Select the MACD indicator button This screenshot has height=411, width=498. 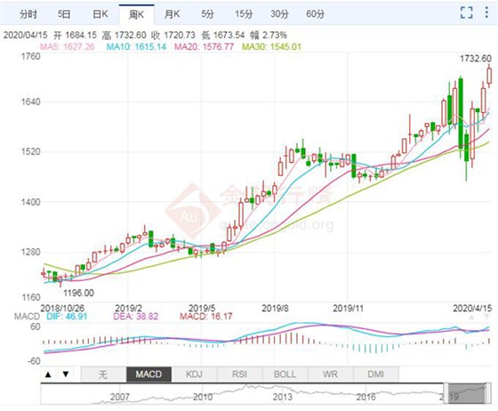click(x=149, y=375)
